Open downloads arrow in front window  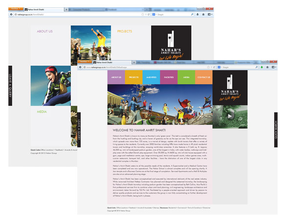point(261,67)
